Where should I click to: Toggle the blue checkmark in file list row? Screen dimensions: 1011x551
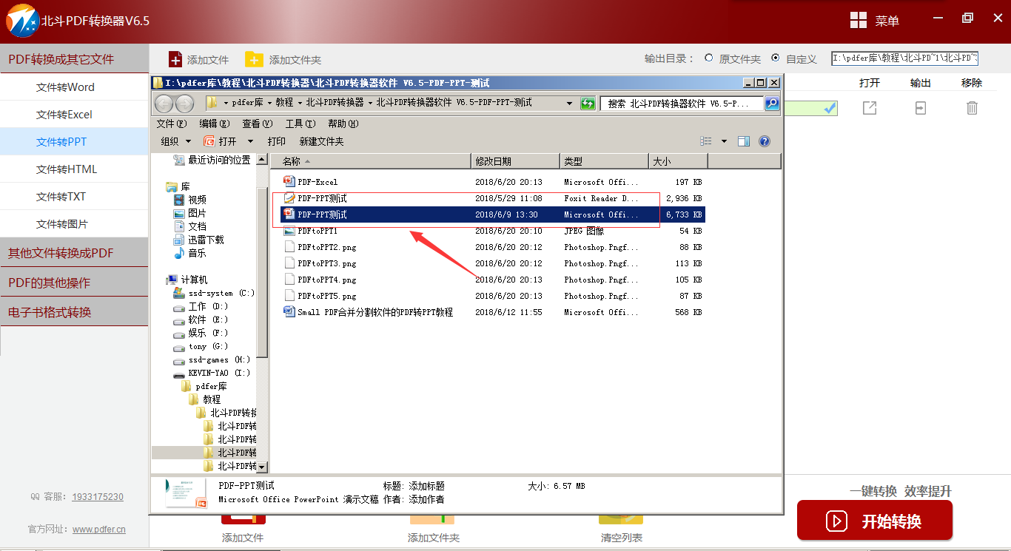click(x=830, y=109)
